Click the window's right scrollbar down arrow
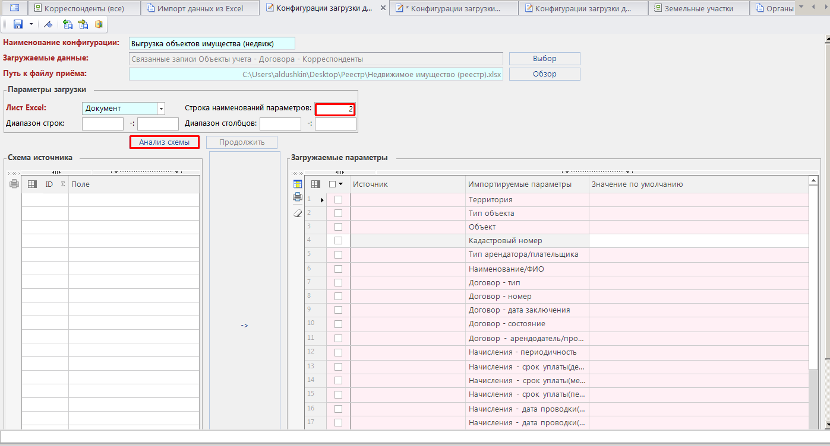 tap(826, 425)
